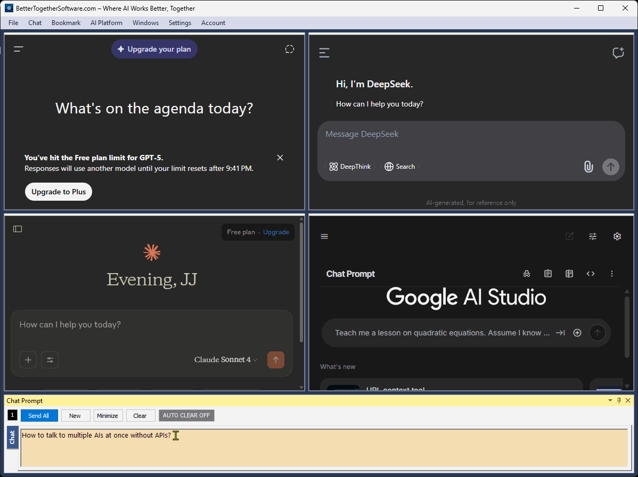638x477 pixels.
Task: Open the Claude Sonnet 4 model dropdown
Action: point(226,360)
